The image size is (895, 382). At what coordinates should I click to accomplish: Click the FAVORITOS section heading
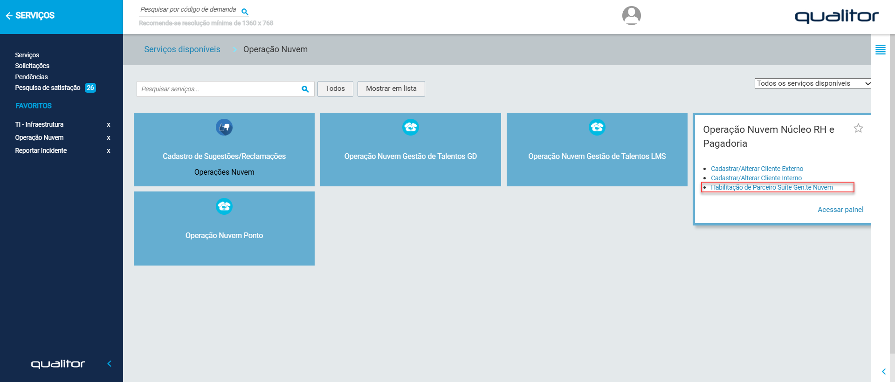(34, 106)
